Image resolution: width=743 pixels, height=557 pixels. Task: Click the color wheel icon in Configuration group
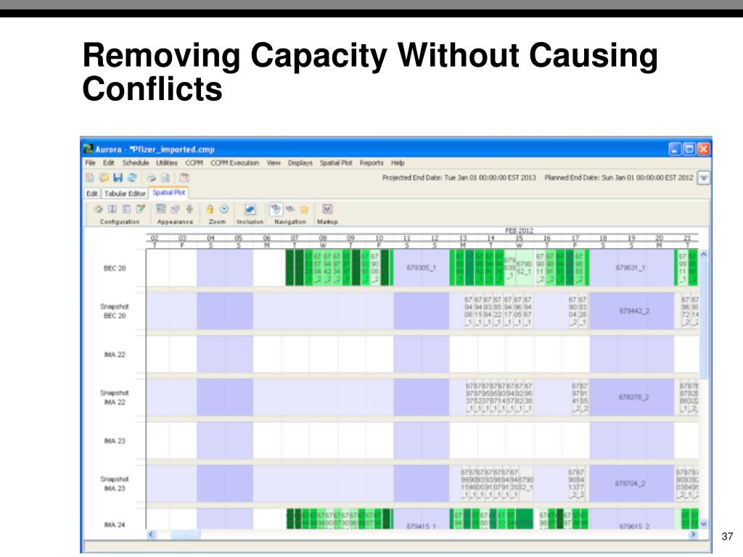click(x=98, y=209)
